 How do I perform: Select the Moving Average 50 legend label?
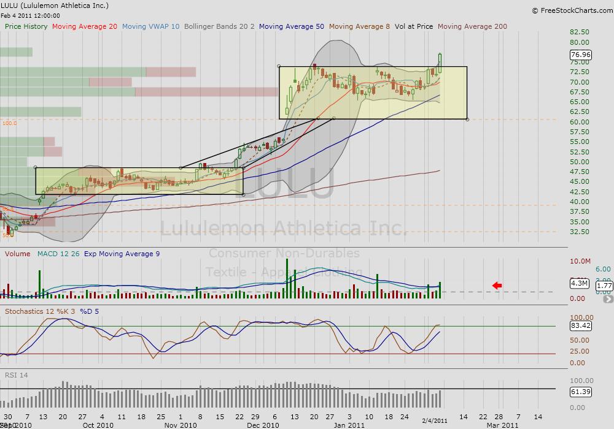click(x=291, y=26)
